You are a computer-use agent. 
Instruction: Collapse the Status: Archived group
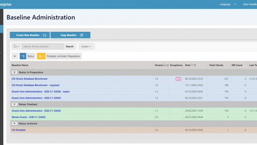tap(14, 124)
